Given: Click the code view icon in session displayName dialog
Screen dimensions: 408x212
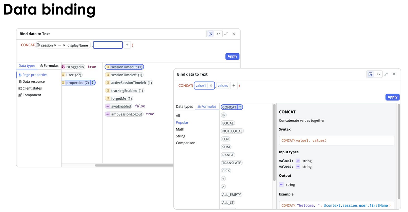Looking at the screenshot, I should pos(218,34).
